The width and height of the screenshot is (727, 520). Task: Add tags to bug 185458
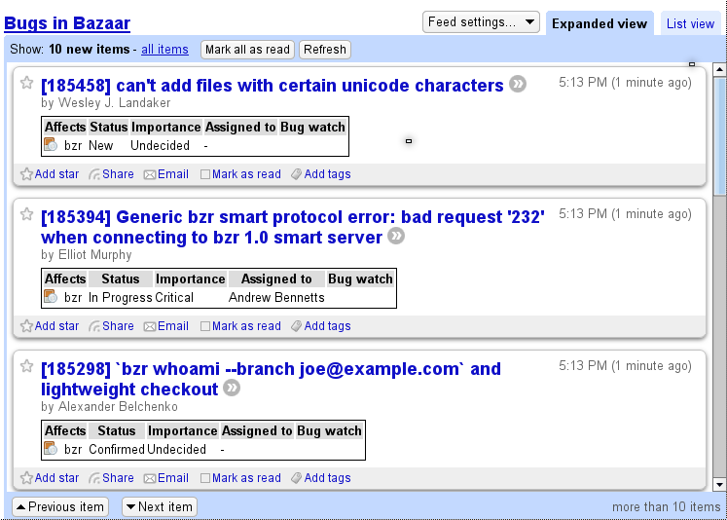click(321, 174)
